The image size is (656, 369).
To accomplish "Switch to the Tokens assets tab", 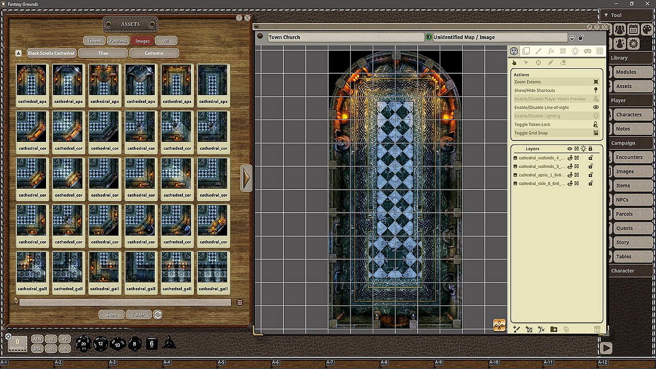I will pyautogui.click(x=94, y=41).
